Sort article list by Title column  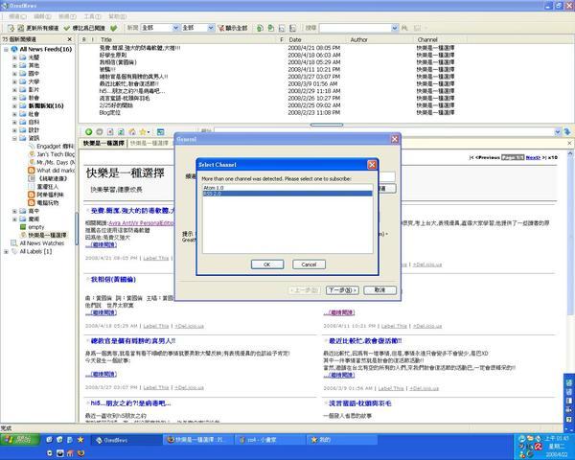[106, 39]
